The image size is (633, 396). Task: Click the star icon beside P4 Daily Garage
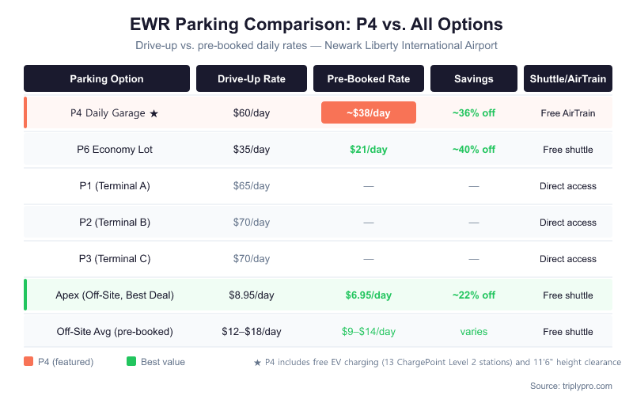click(x=154, y=113)
